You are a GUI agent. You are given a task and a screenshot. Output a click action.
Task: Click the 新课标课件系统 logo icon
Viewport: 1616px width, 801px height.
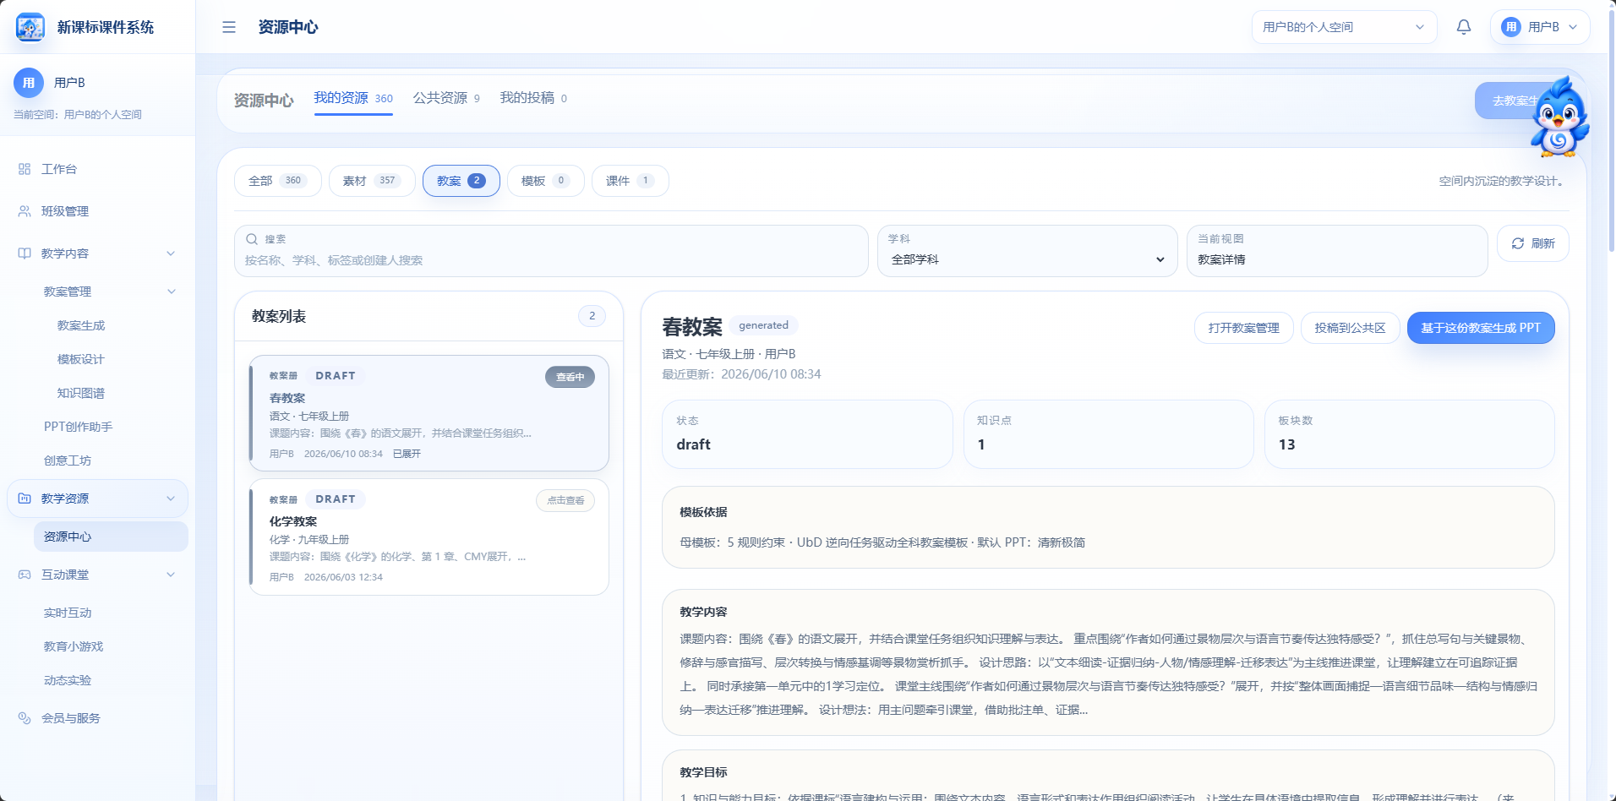tap(30, 27)
